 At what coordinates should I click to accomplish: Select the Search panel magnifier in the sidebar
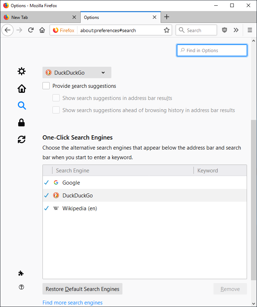pyautogui.click(x=22, y=106)
